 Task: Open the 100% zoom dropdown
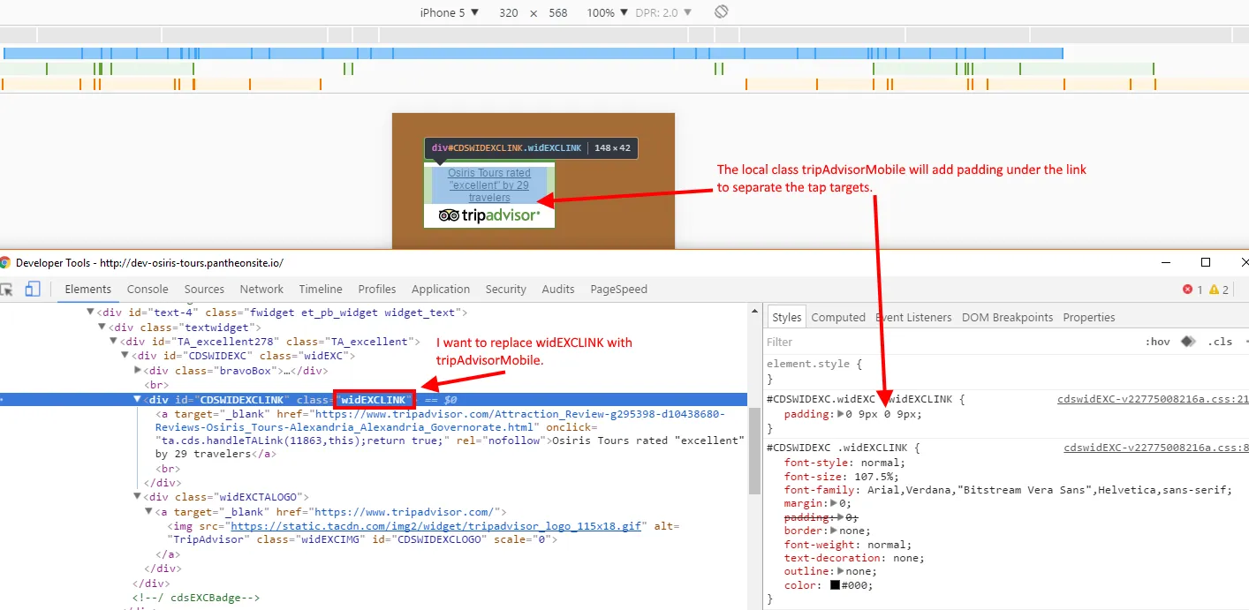(607, 12)
